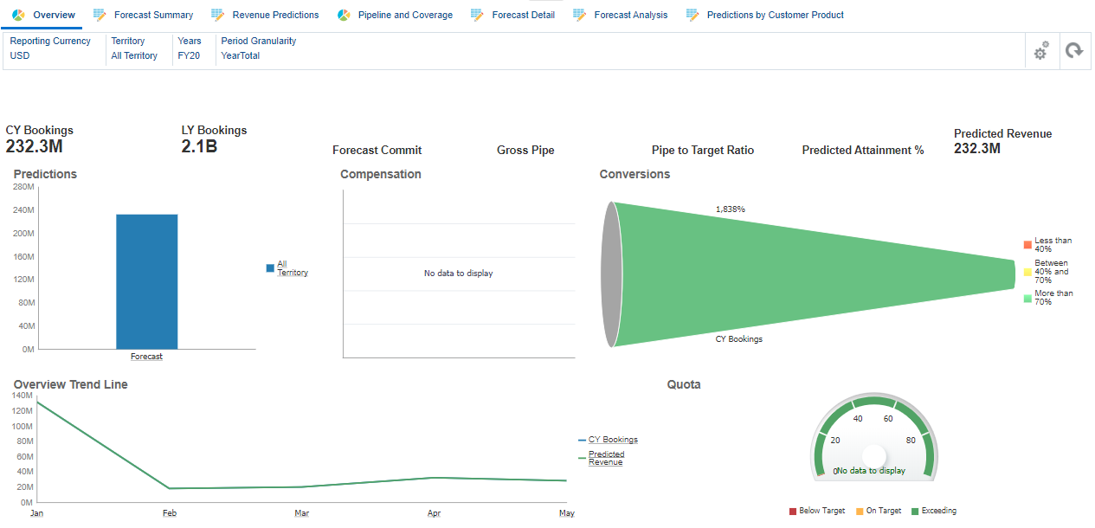Click the Forecast label under the bar chart

(x=145, y=355)
